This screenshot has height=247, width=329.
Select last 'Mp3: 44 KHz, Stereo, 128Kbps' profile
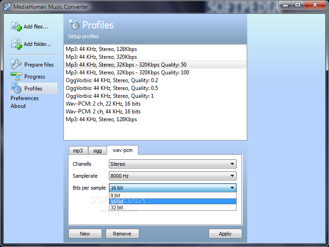155,119
